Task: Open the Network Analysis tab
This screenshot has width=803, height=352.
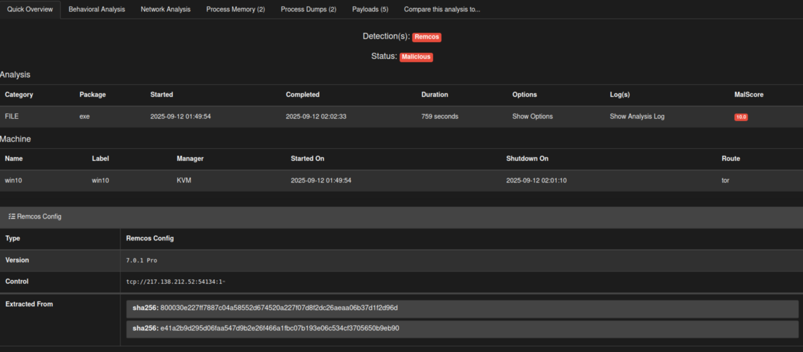Action: coord(165,9)
